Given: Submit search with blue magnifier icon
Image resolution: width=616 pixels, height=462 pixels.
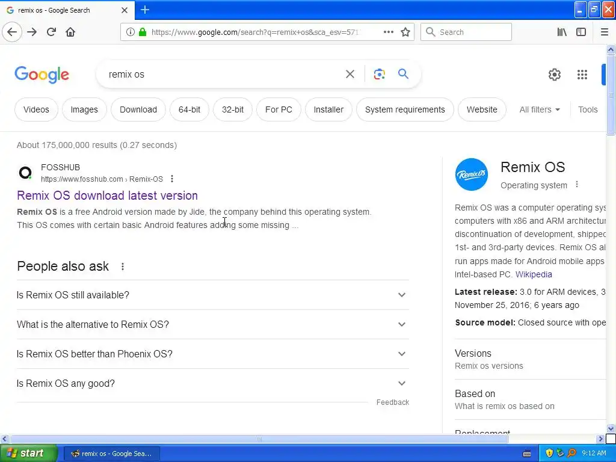Looking at the screenshot, I should [403, 74].
